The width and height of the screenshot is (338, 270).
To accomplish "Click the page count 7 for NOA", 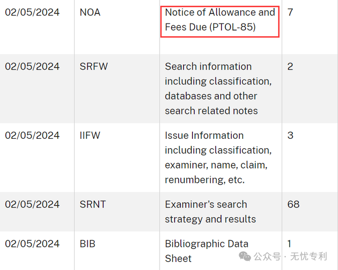I will tap(290, 12).
